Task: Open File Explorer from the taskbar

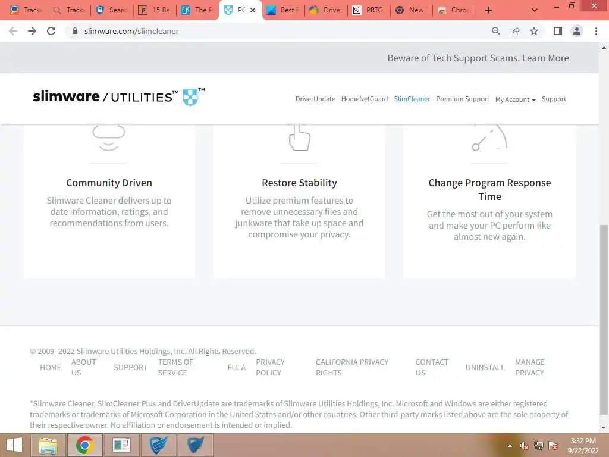Action: pos(48,445)
